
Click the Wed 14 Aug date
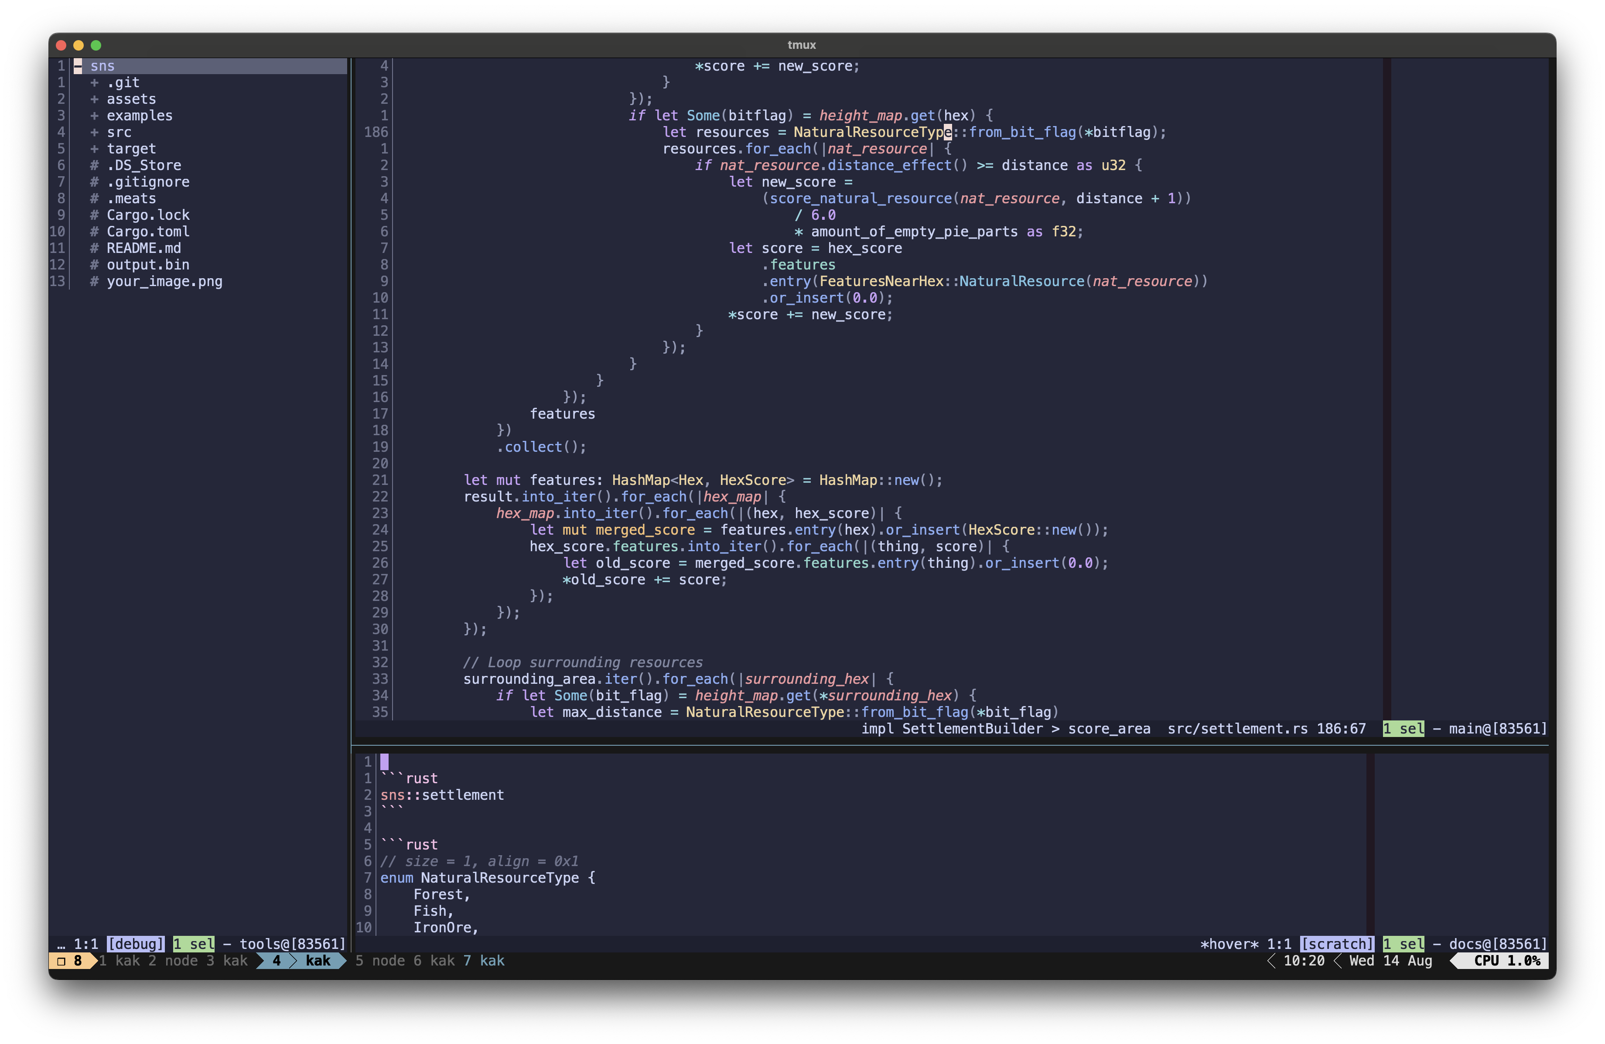click(1390, 960)
